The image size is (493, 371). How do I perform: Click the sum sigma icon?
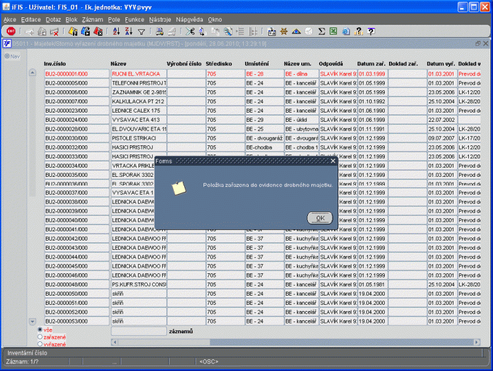[x=322, y=31]
